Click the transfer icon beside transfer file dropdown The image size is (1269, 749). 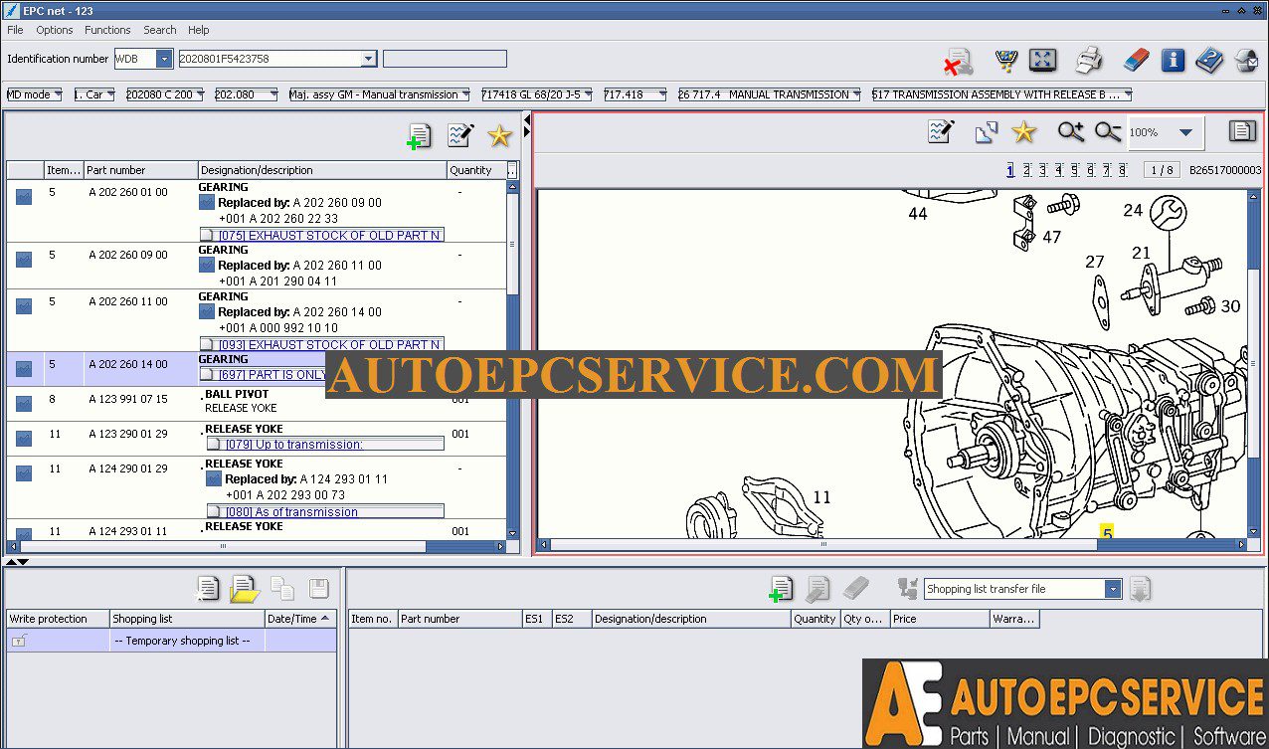point(907,589)
